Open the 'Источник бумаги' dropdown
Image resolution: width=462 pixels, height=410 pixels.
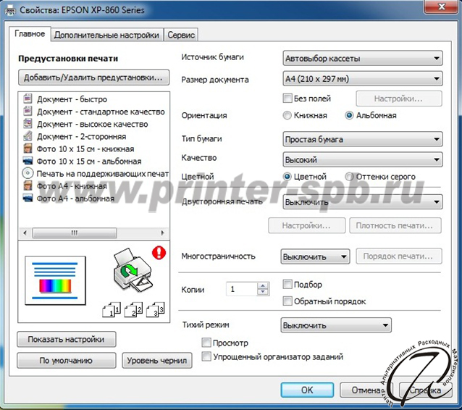362,59
